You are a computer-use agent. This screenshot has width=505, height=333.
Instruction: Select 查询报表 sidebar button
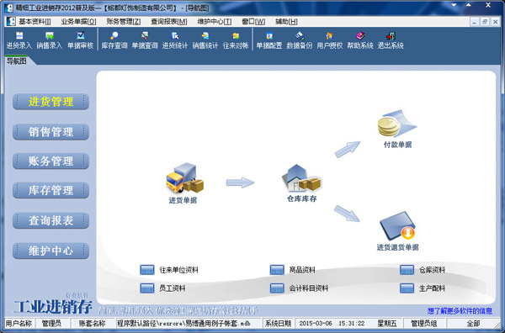(50, 220)
